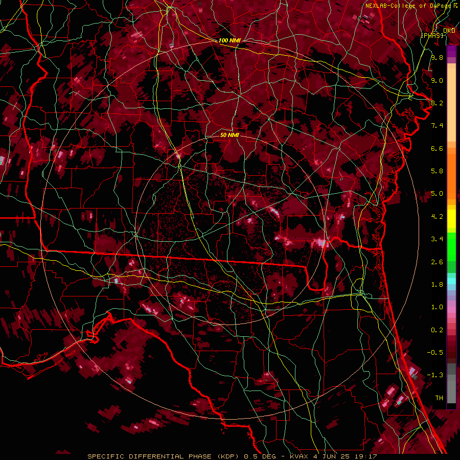460x460 pixels.
Task: Click the "100 NMI" range ring label
Action: click(229, 40)
